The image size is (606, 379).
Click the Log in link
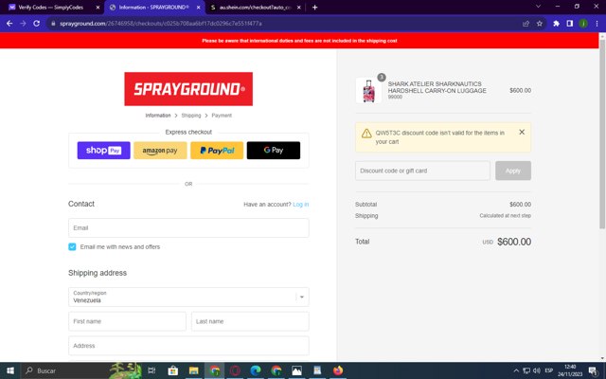(301, 205)
